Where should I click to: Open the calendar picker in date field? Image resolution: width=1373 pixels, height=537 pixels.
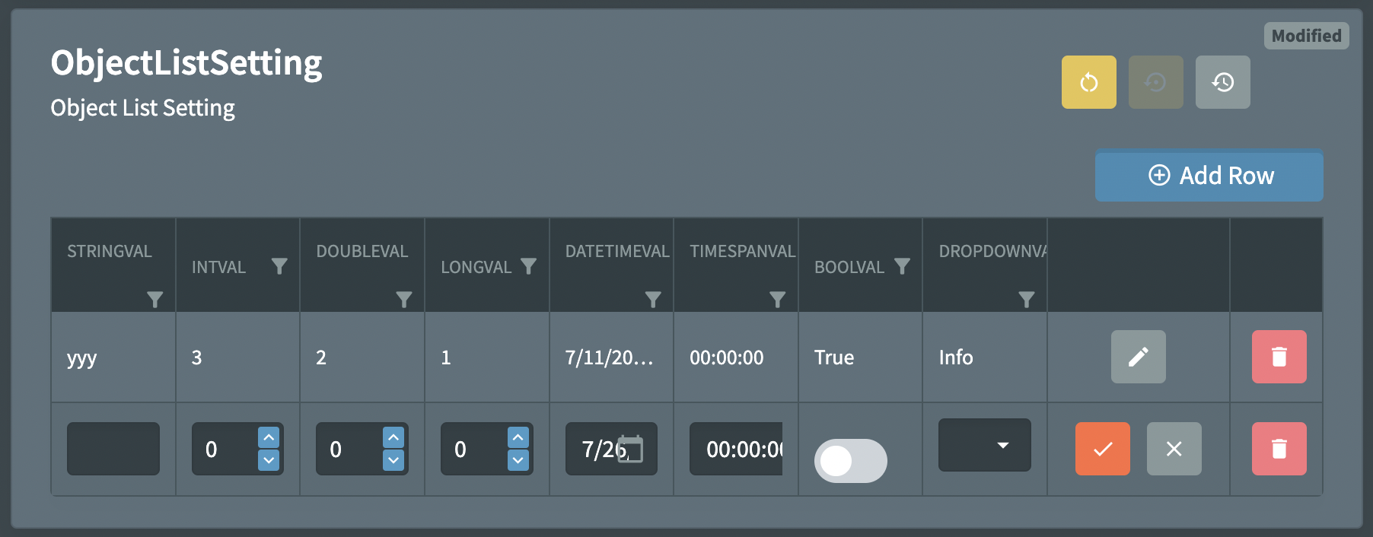(630, 449)
